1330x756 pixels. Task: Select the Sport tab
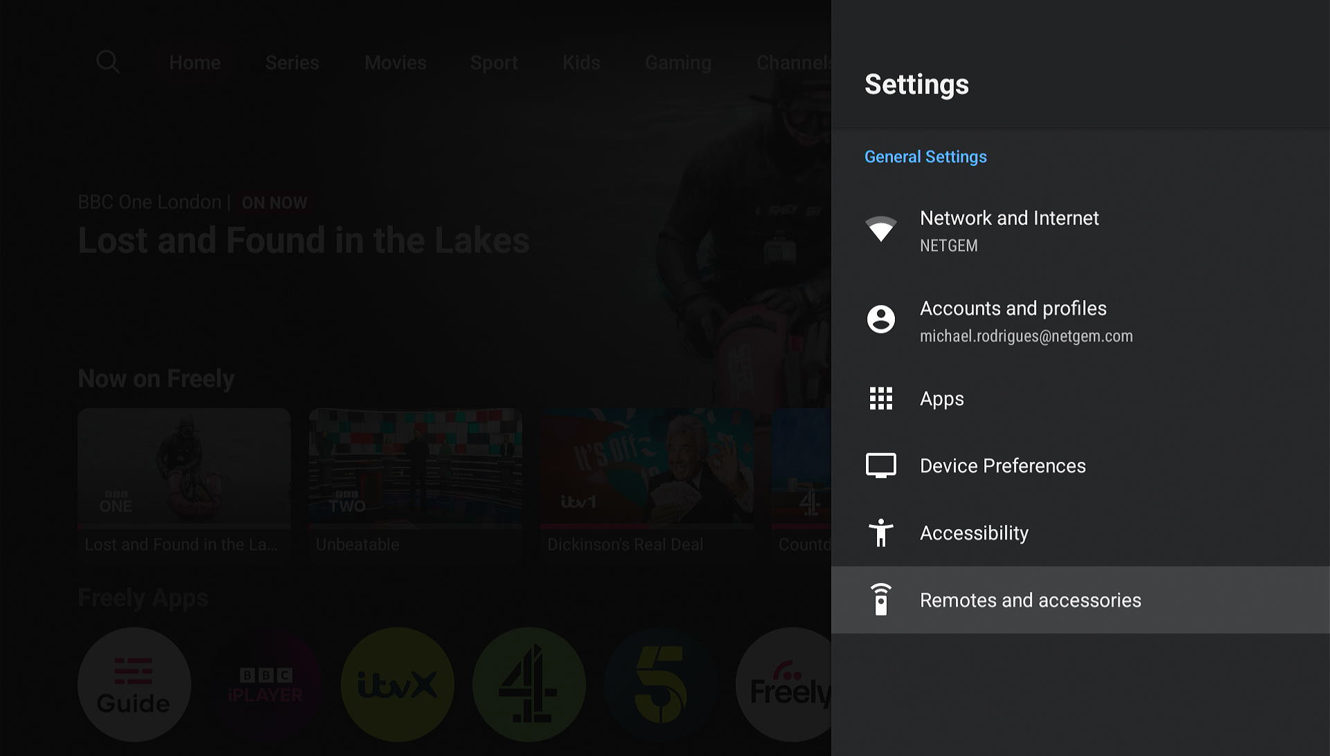494,62
